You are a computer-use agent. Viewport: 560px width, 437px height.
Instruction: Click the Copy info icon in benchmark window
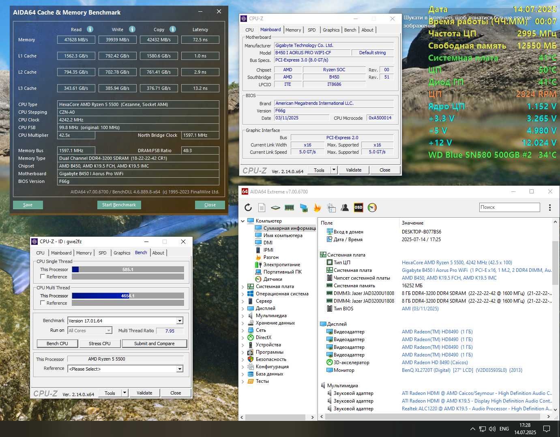coord(173,29)
